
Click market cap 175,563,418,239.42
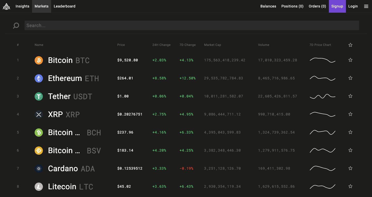224,60
